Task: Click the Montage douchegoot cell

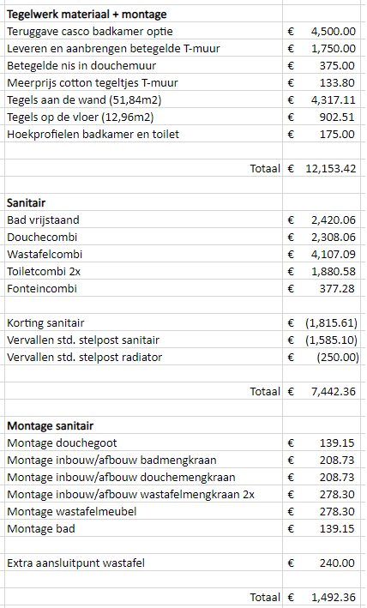Action: coord(143,442)
